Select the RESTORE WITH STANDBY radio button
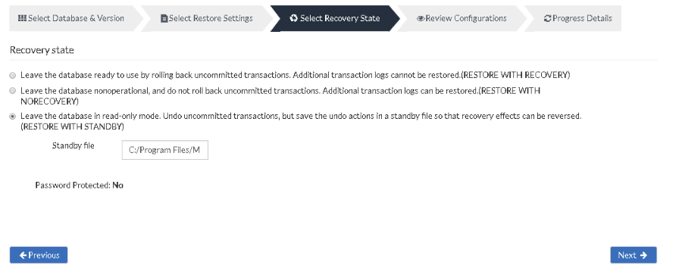This screenshot has width=679, height=278. [x=13, y=117]
